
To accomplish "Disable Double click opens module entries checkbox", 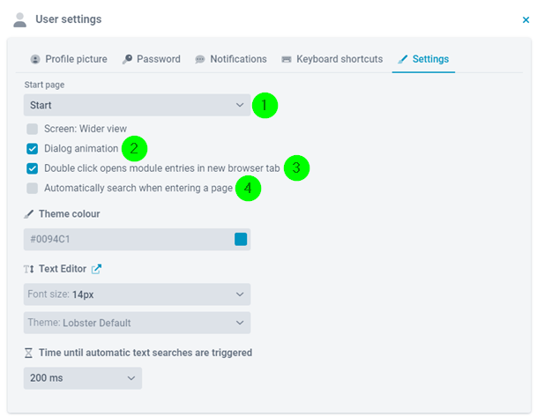I will click(x=33, y=168).
